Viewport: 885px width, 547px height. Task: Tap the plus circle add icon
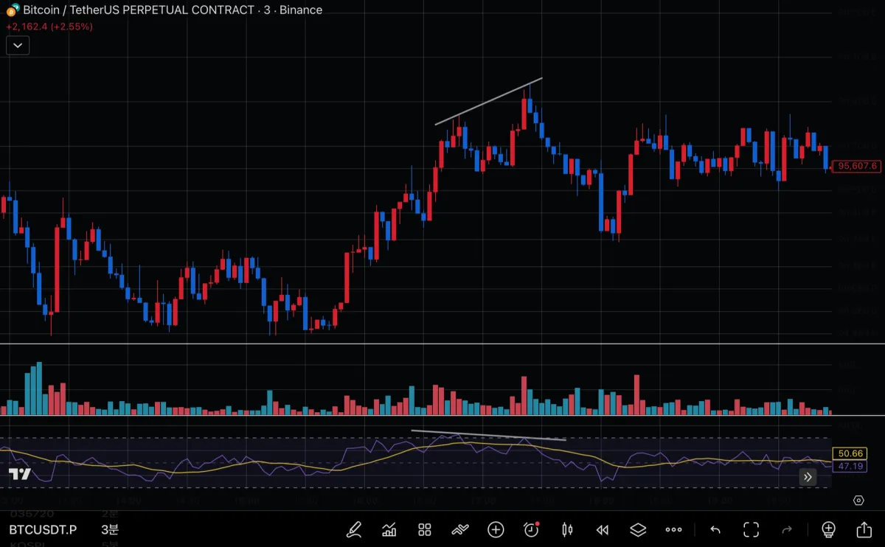(496, 529)
